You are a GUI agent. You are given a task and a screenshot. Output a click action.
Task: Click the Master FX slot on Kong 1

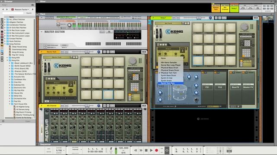click(x=248, y=87)
